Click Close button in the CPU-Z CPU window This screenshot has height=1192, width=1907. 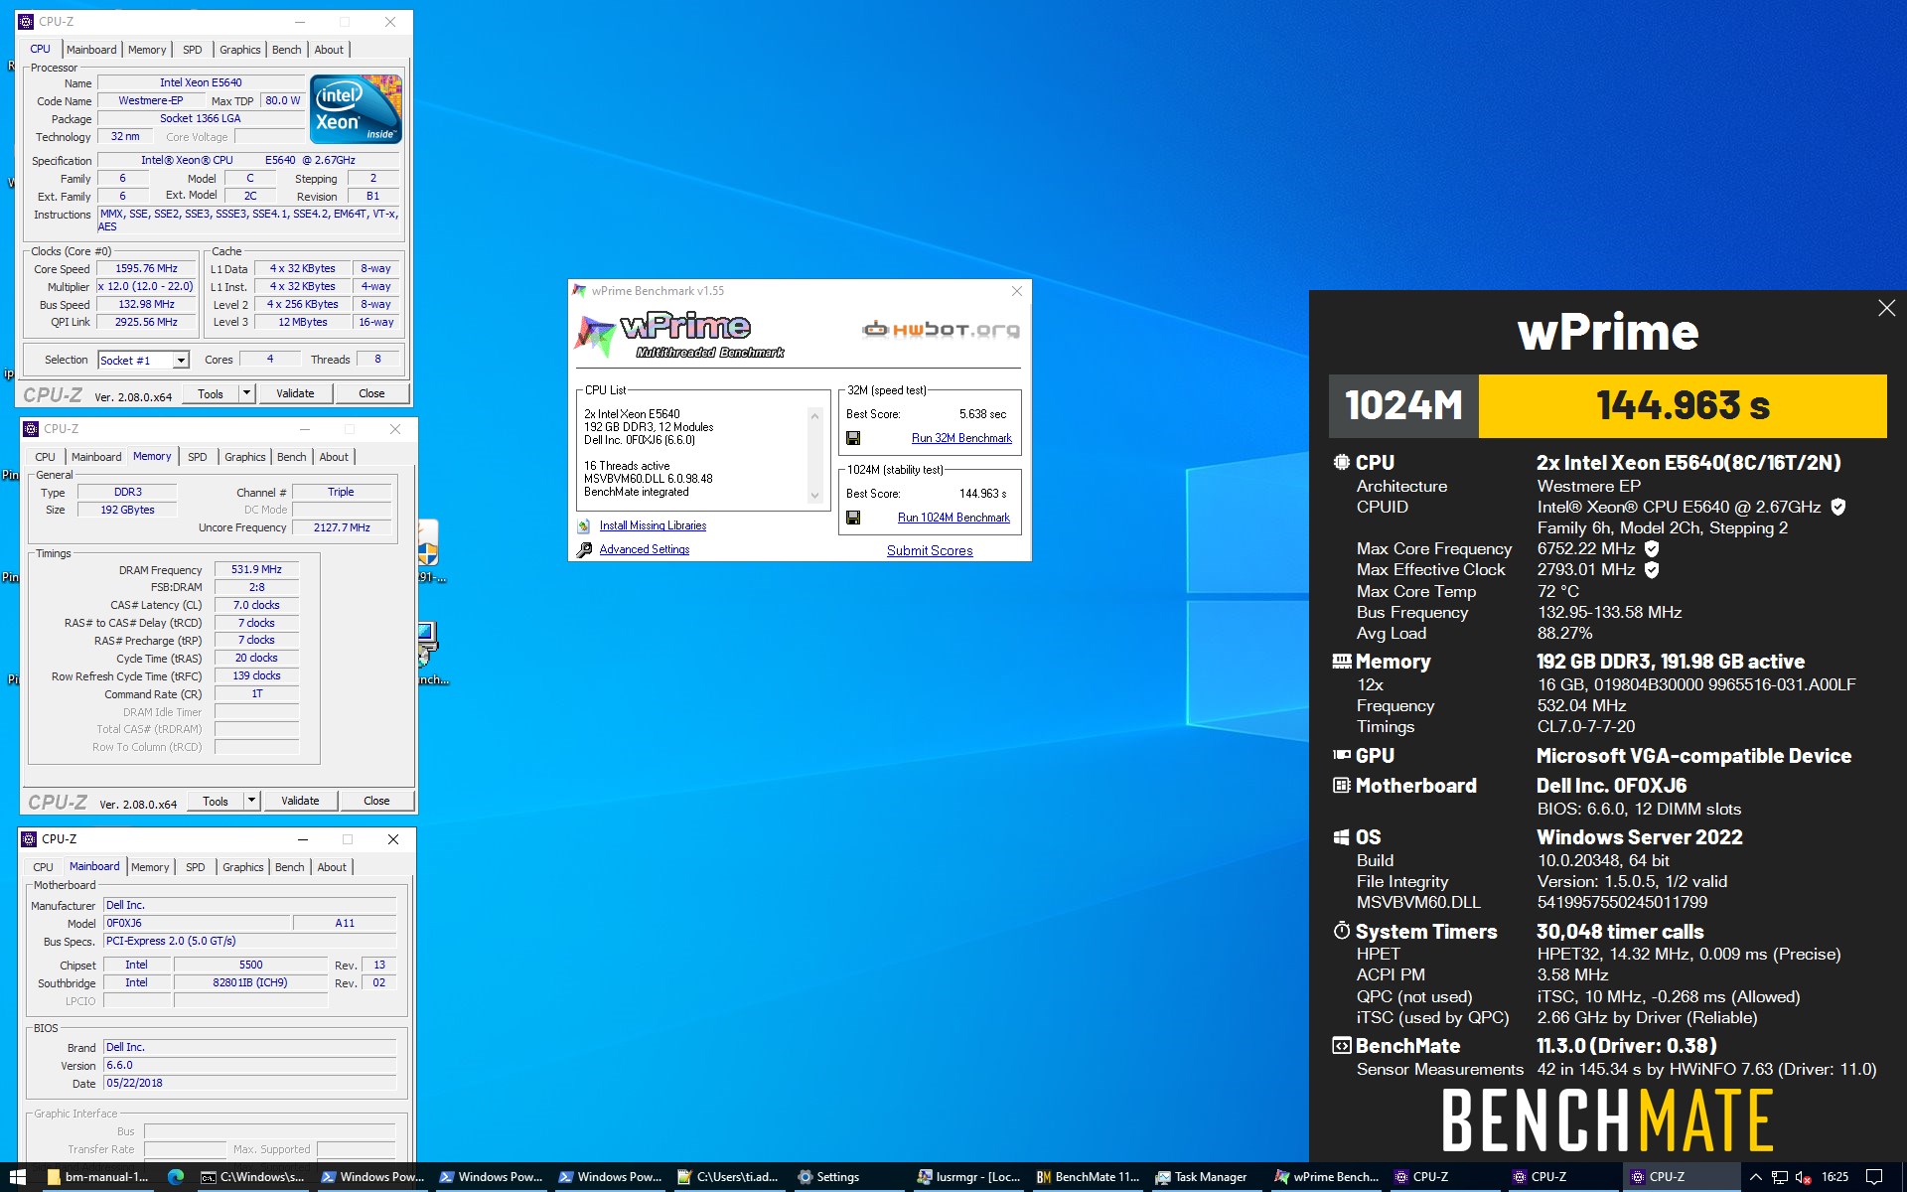click(371, 393)
